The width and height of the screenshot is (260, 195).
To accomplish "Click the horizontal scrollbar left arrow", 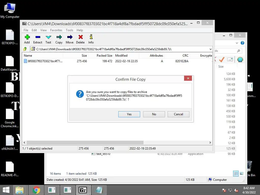I will 24,143.
